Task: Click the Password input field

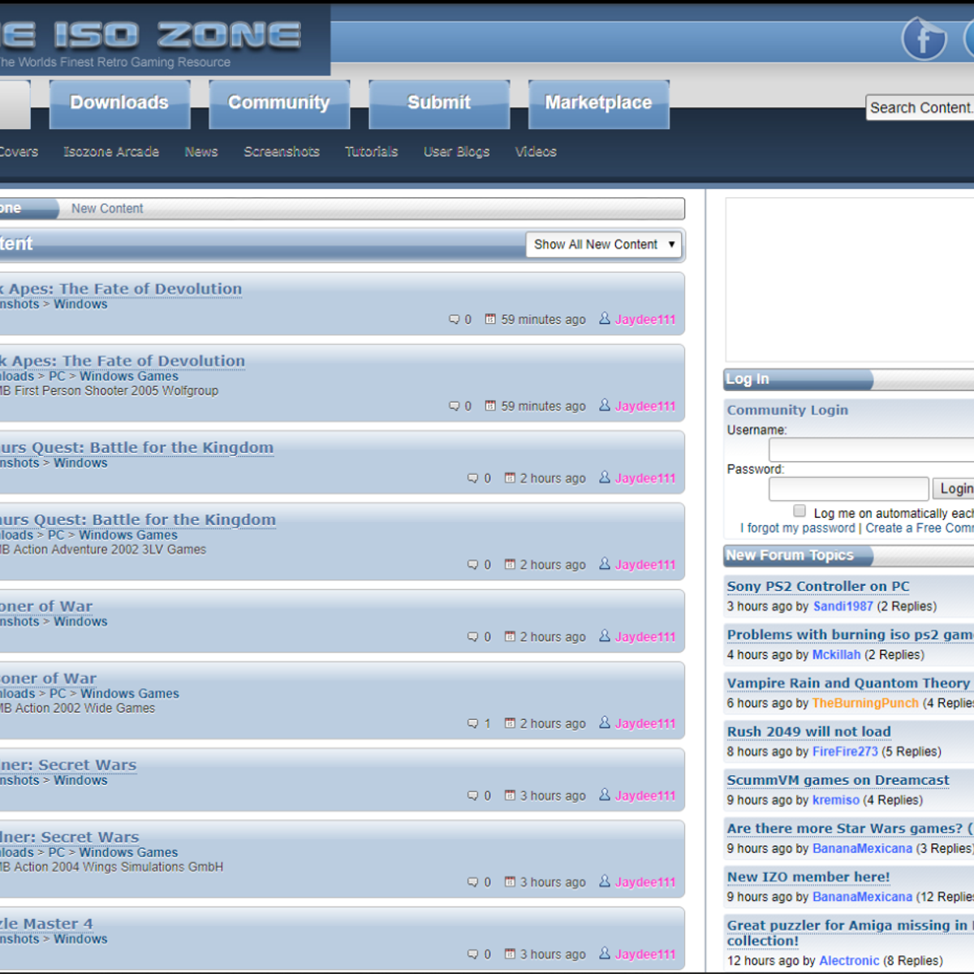Action: pos(849,489)
